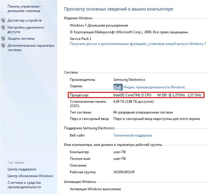
Task: Click the 4,00 ГБ installed memory value
Action: coord(134,102)
